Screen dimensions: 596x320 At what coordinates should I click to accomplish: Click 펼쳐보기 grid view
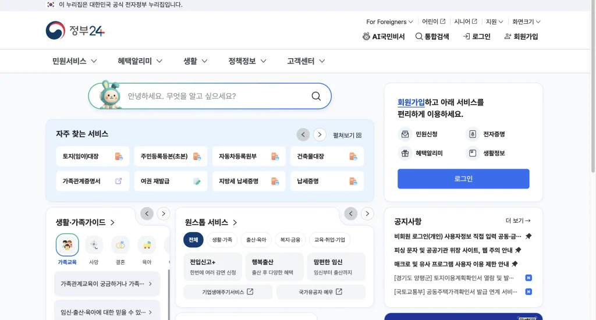(x=347, y=136)
